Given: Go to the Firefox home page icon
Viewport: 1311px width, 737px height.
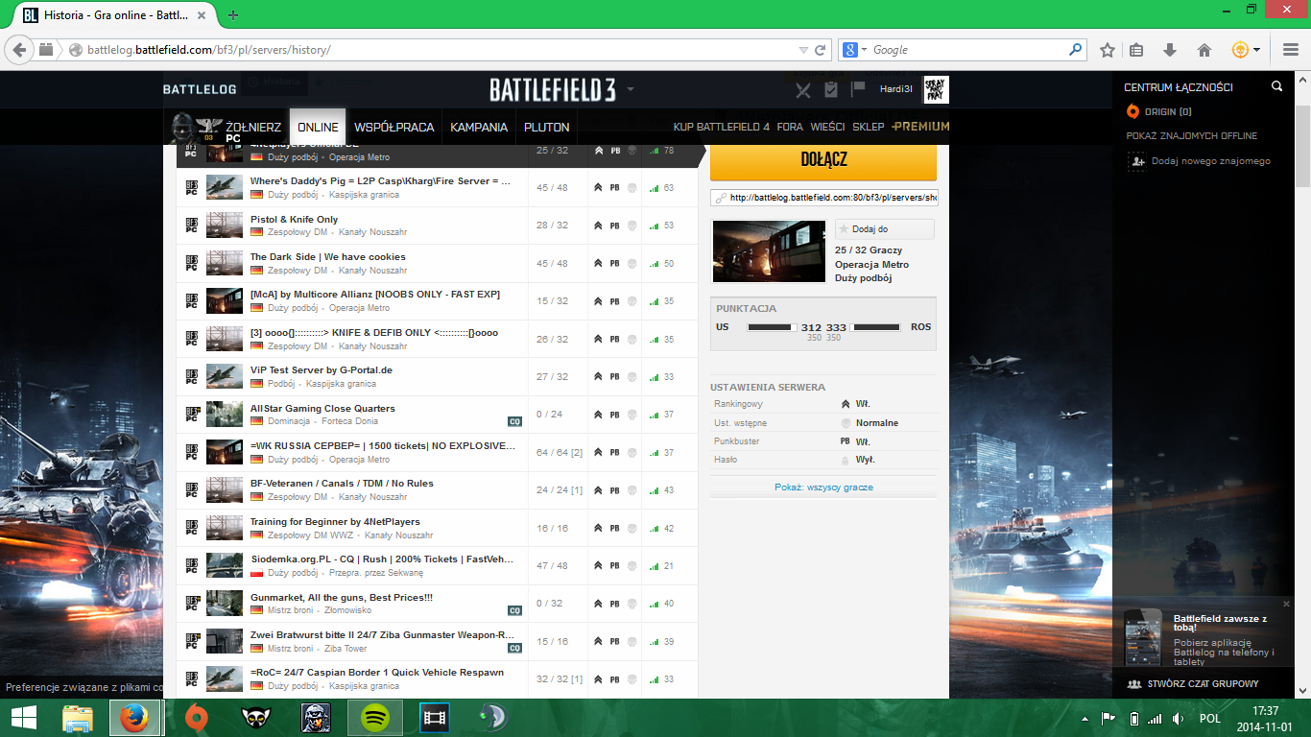Looking at the screenshot, I should pyautogui.click(x=1204, y=50).
